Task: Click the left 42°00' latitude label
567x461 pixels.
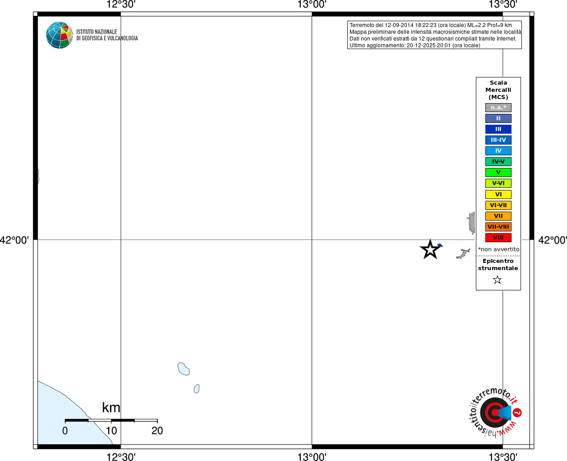Action: click(x=14, y=240)
